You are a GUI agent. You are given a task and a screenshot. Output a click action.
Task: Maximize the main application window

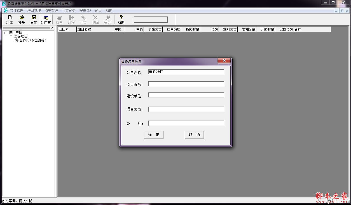(x=333, y=3)
